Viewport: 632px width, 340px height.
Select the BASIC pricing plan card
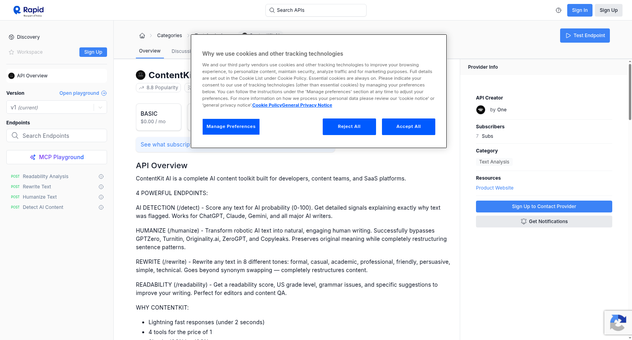pyautogui.click(x=158, y=117)
